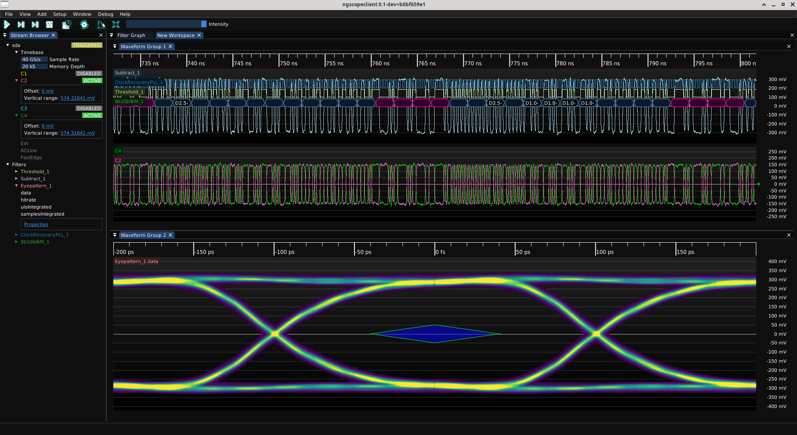Click the C4 ACTIVE status badge
The image size is (797, 435).
coord(92,116)
